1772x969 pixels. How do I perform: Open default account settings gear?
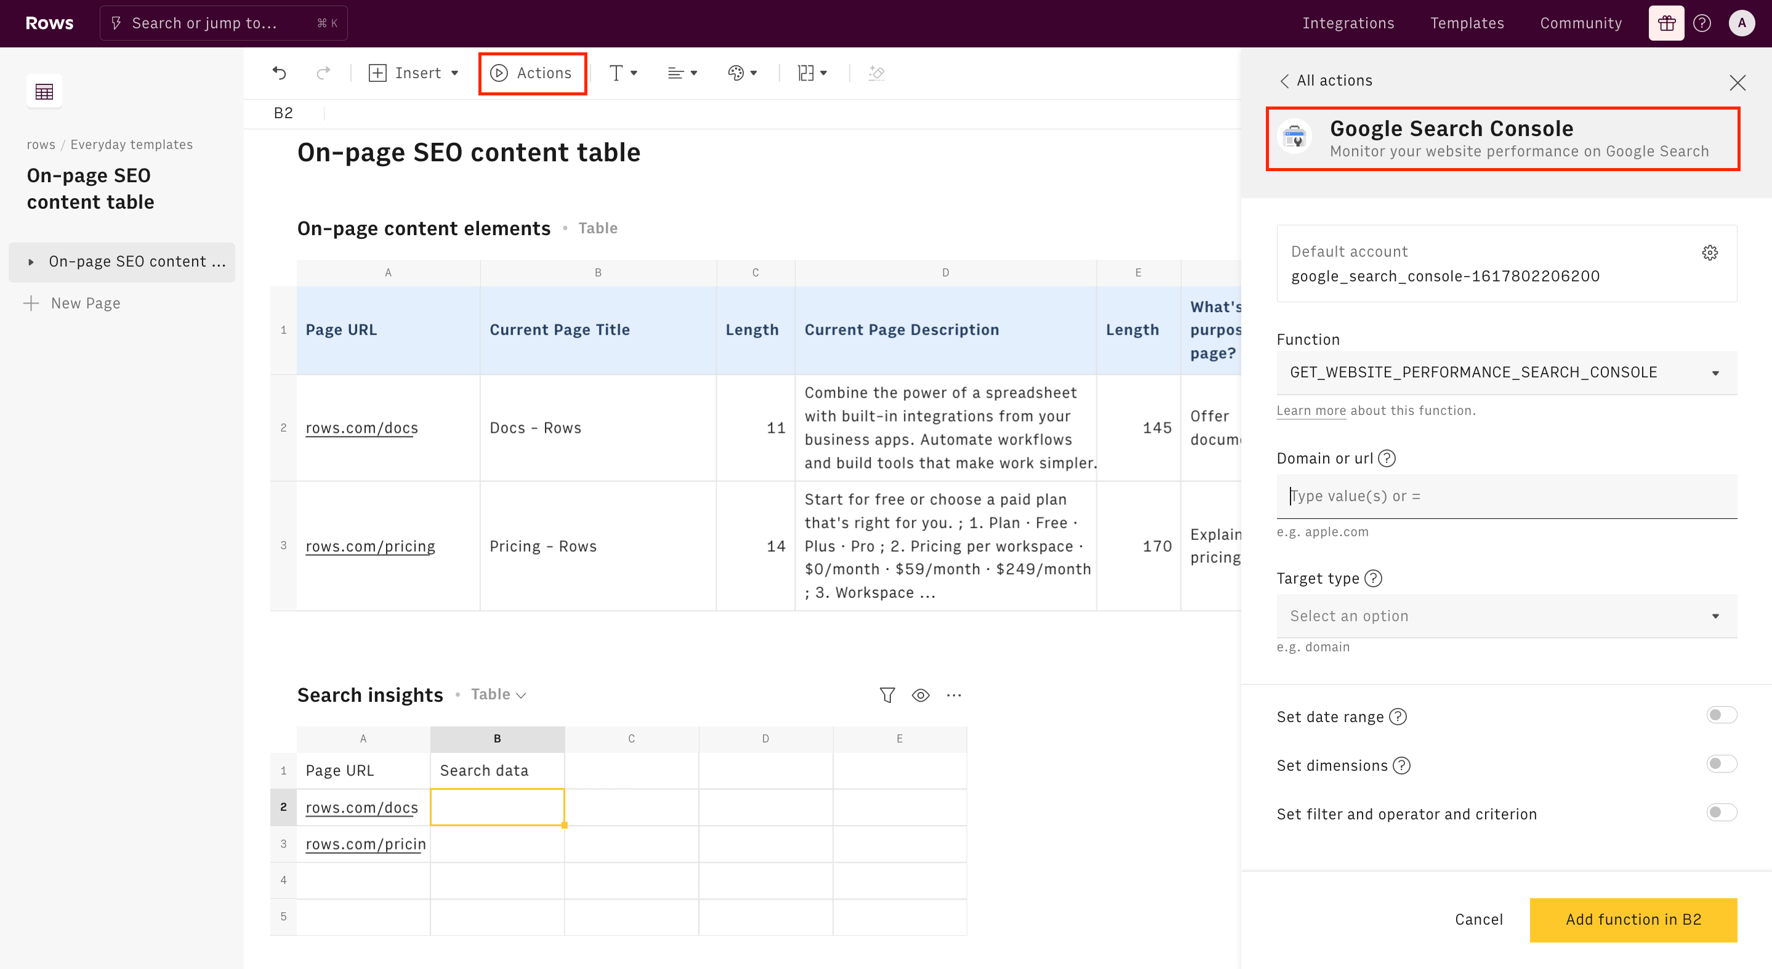coord(1709,252)
